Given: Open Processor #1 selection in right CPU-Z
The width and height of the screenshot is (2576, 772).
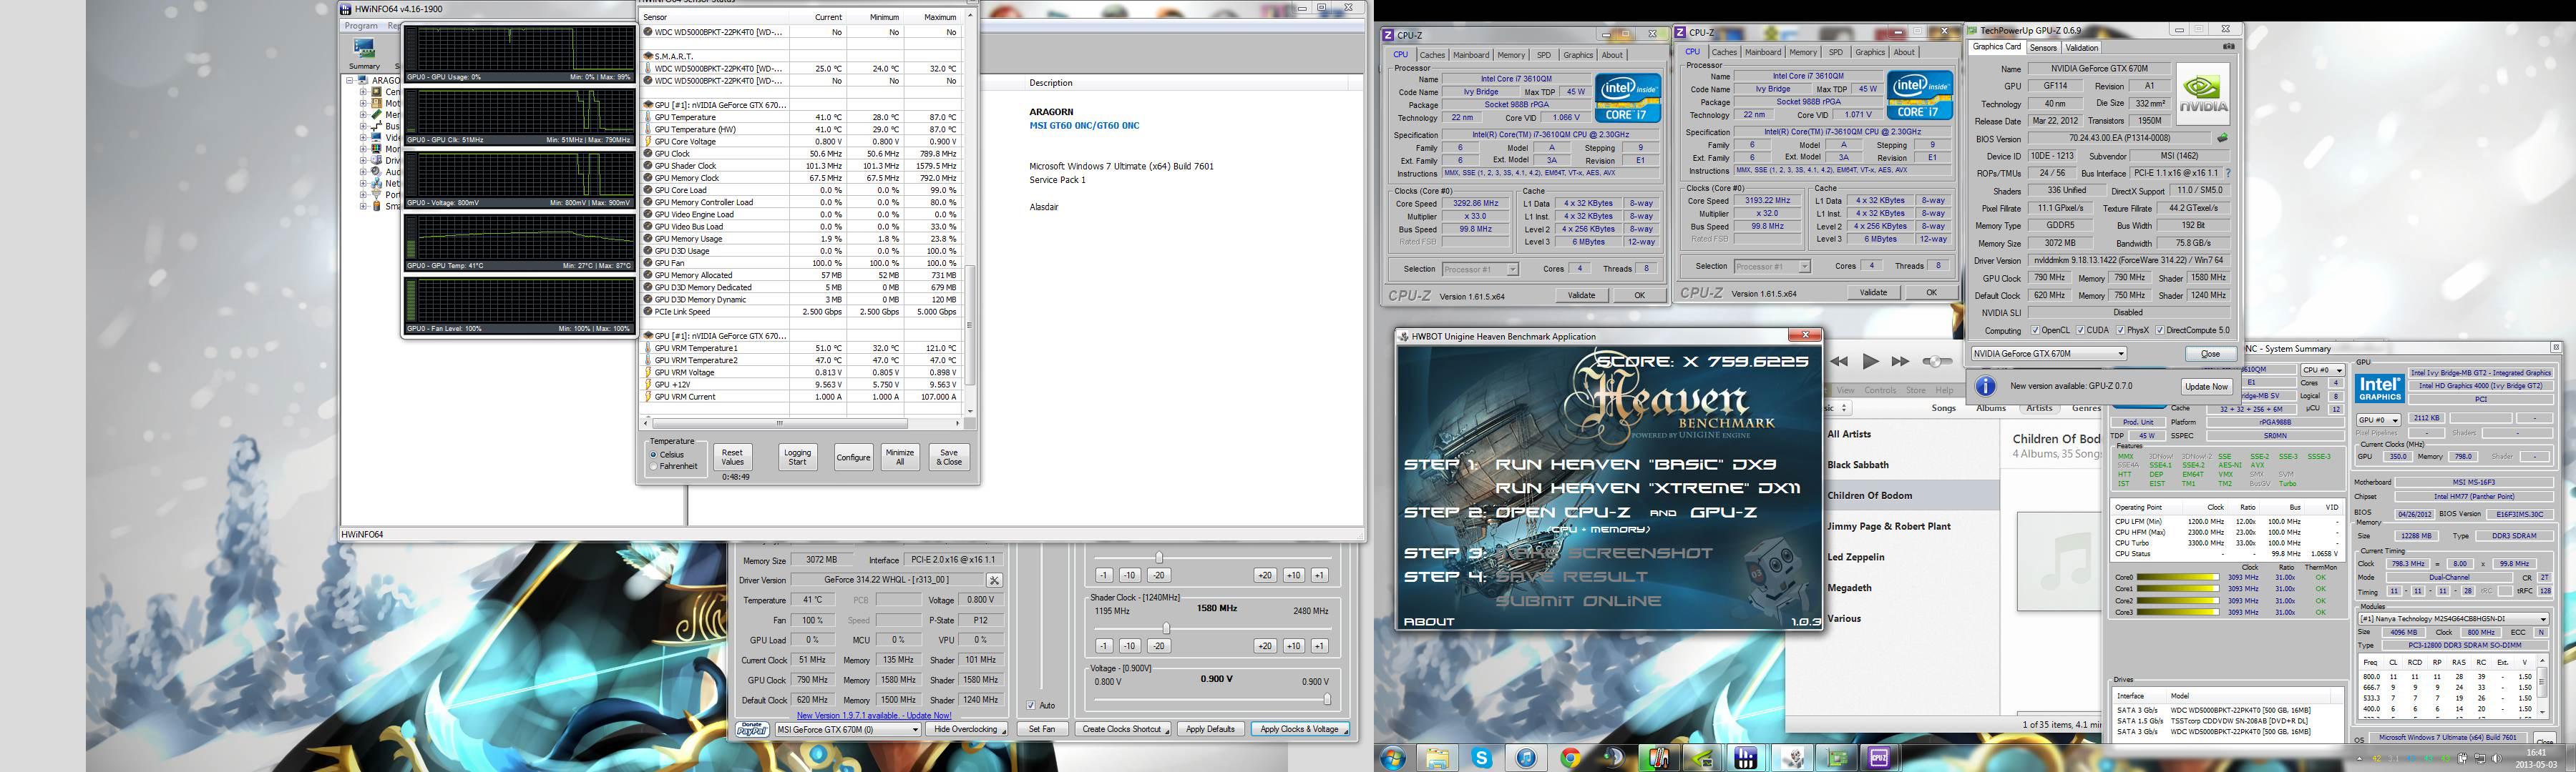Looking at the screenshot, I should click(1772, 267).
